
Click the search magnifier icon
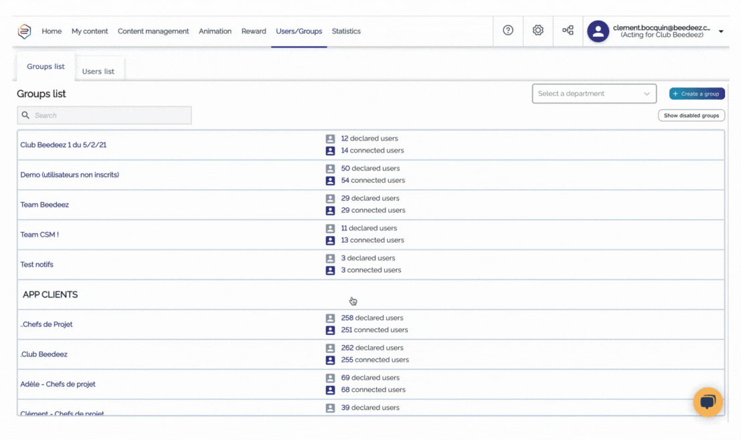coord(26,116)
